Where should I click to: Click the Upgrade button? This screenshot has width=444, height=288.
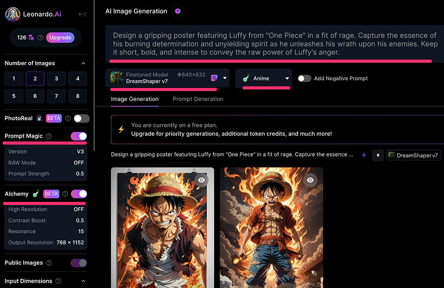click(x=60, y=38)
